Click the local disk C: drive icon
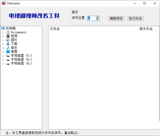The height and width of the screenshot is (136, 160). (8, 56)
